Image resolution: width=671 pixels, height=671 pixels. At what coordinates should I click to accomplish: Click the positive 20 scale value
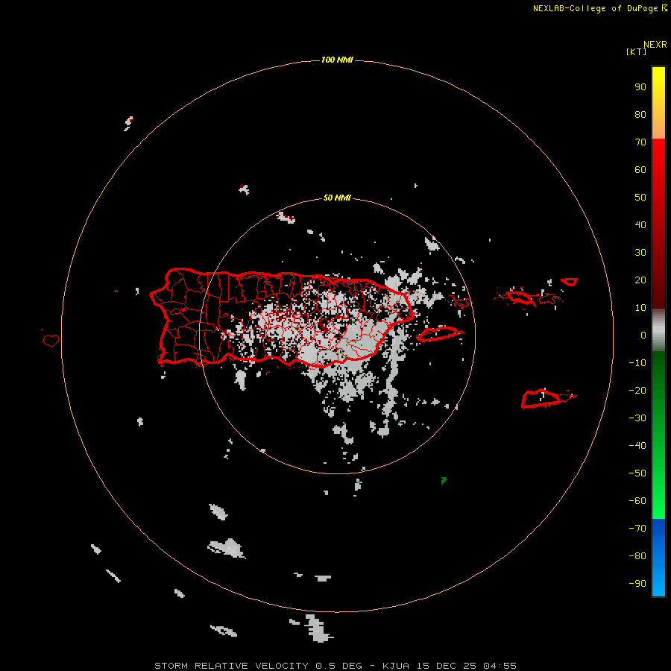pos(640,280)
